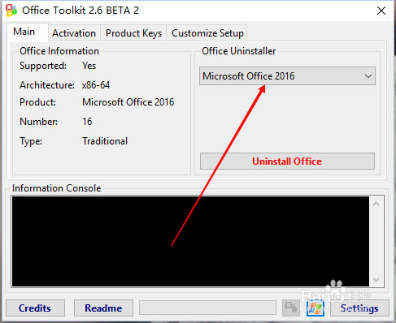Open the Readme button

point(103,308)
